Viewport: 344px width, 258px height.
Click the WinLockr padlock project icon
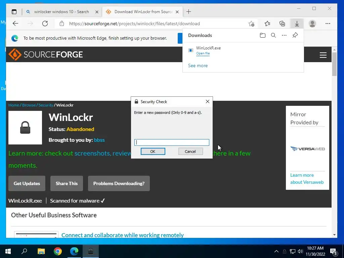[x=25, y=127]
